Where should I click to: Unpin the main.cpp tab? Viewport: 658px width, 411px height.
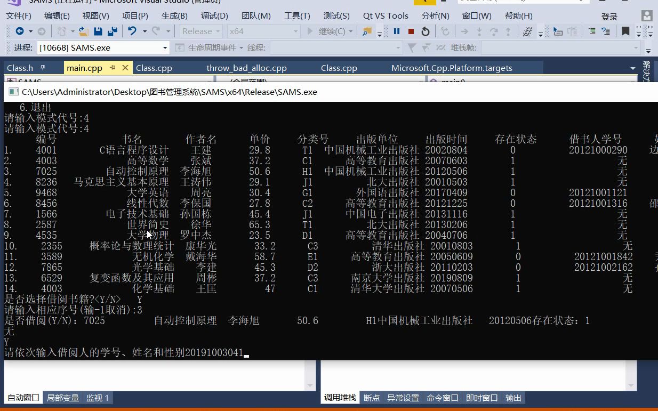(x=113, y=68)
